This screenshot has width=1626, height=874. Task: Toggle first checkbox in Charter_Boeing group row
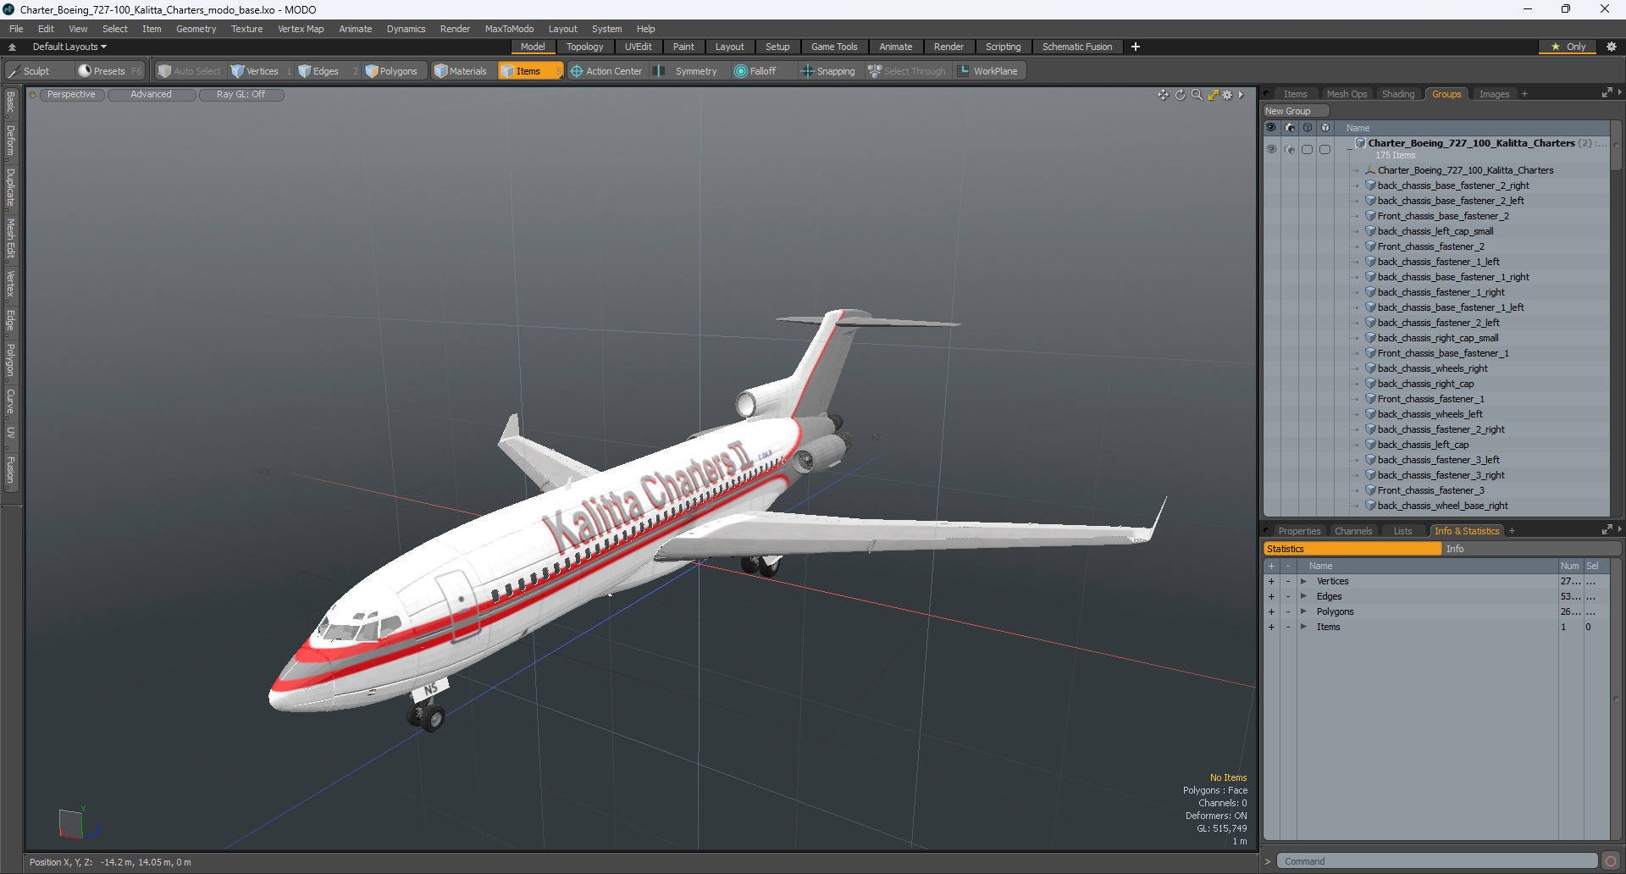[x=1308, y=149]
